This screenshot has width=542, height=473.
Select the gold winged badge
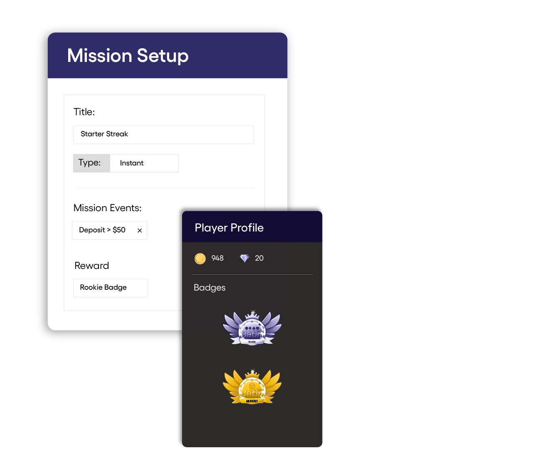pyautogui.click(x=252, y=387)
